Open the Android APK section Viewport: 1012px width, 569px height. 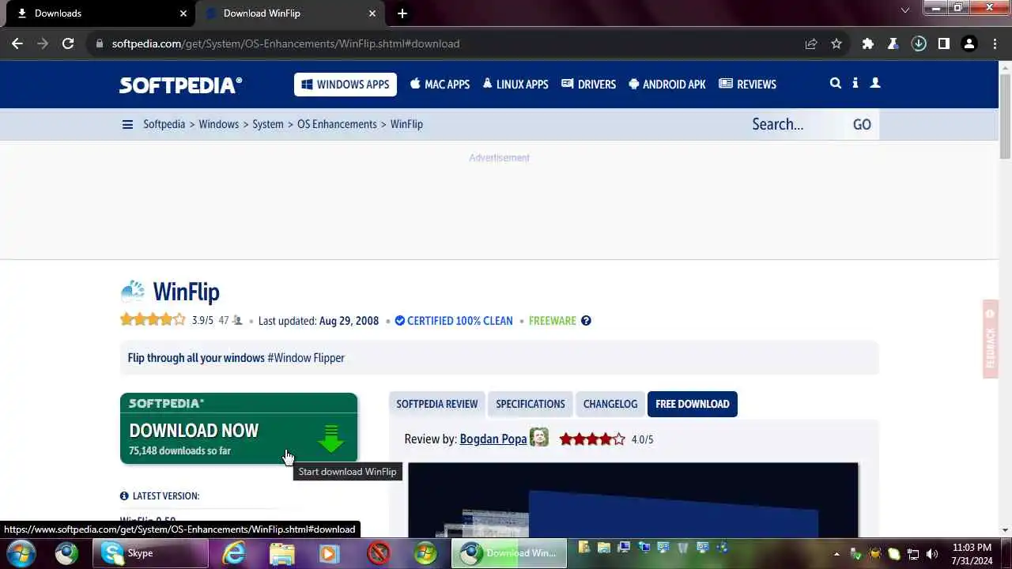tap(667, 85)
